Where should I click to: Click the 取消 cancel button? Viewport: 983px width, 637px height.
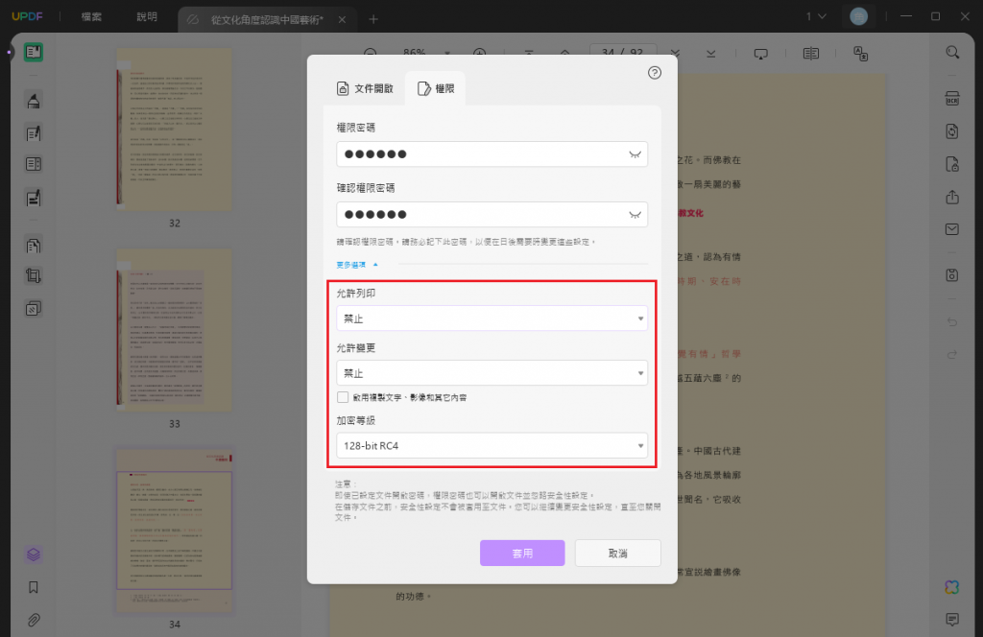pos(617,554)
